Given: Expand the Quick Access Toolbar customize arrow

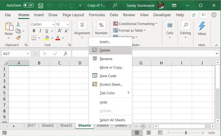Looking at the screenshot, I should (x=80, y=6).
